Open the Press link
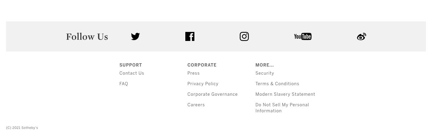Viewport: 432px width, 140px height. point(193,73)
